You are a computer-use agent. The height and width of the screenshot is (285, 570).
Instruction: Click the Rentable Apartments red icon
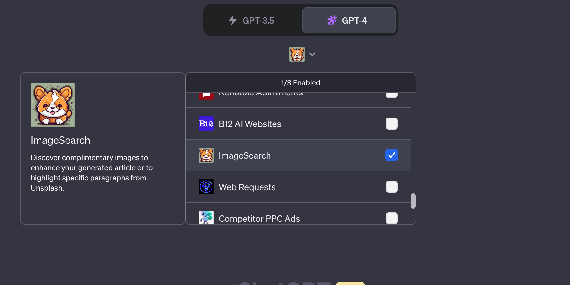point(206,95)
